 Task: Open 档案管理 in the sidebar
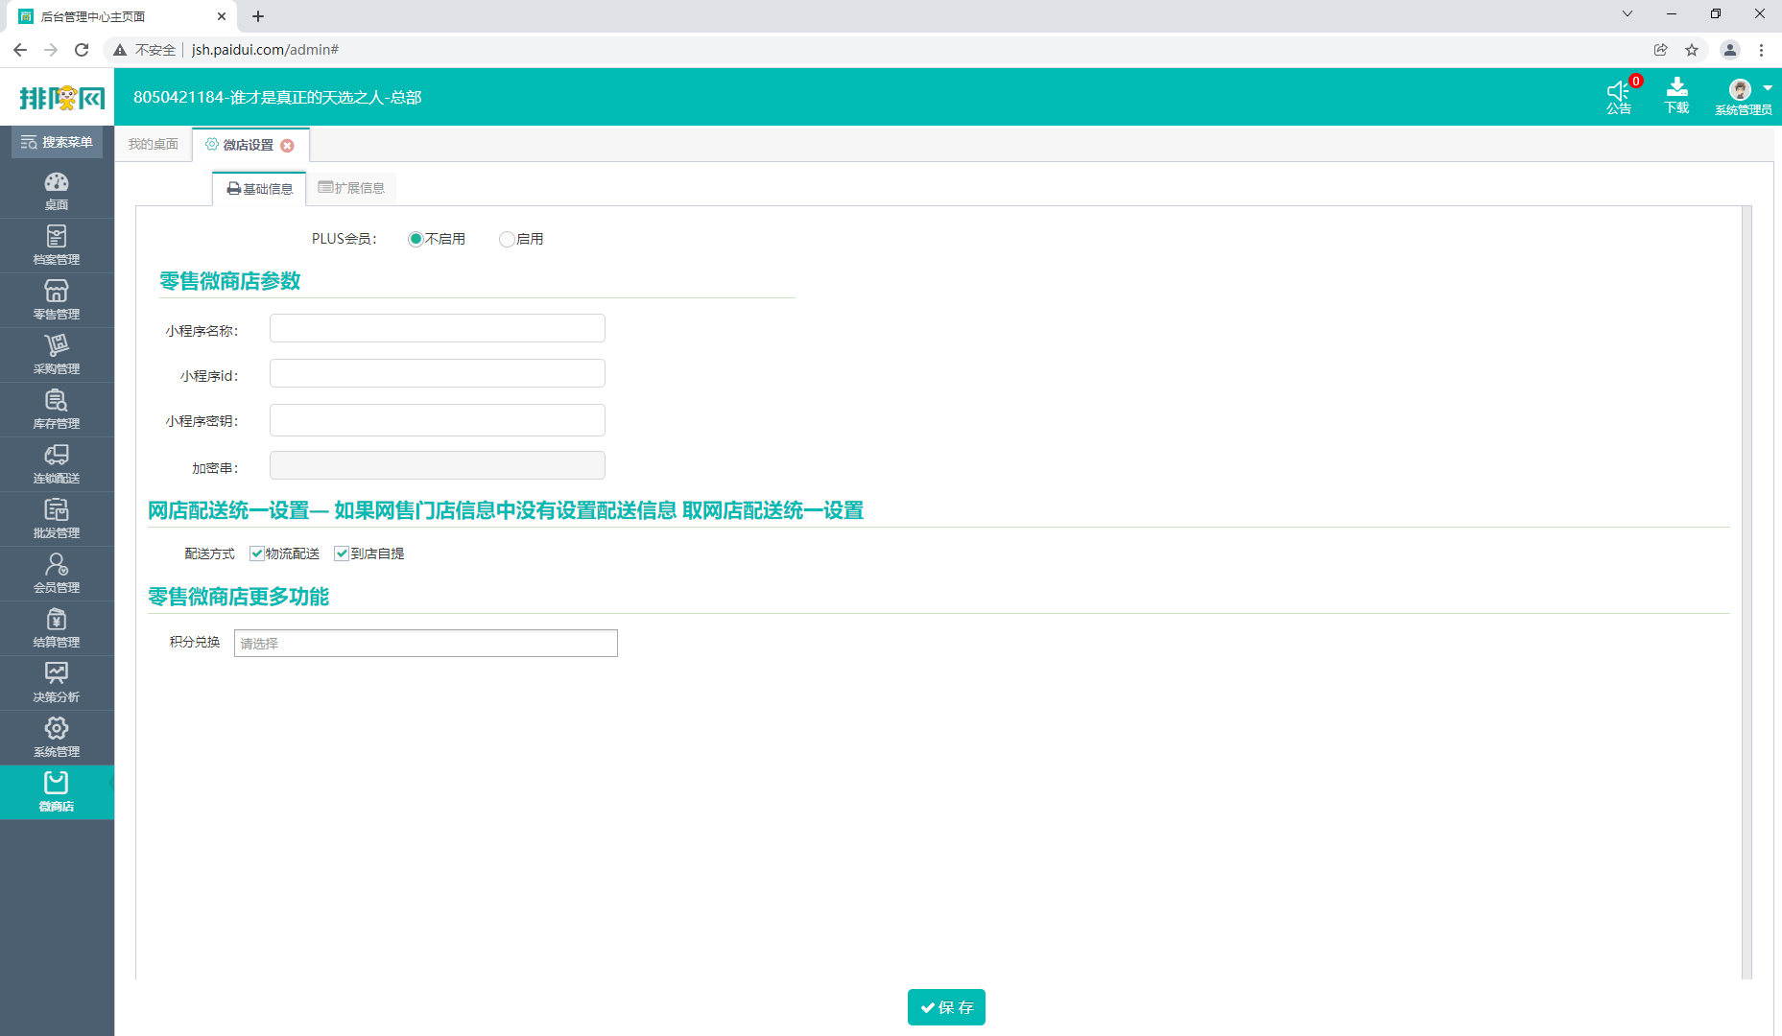[x=57, y=246]
